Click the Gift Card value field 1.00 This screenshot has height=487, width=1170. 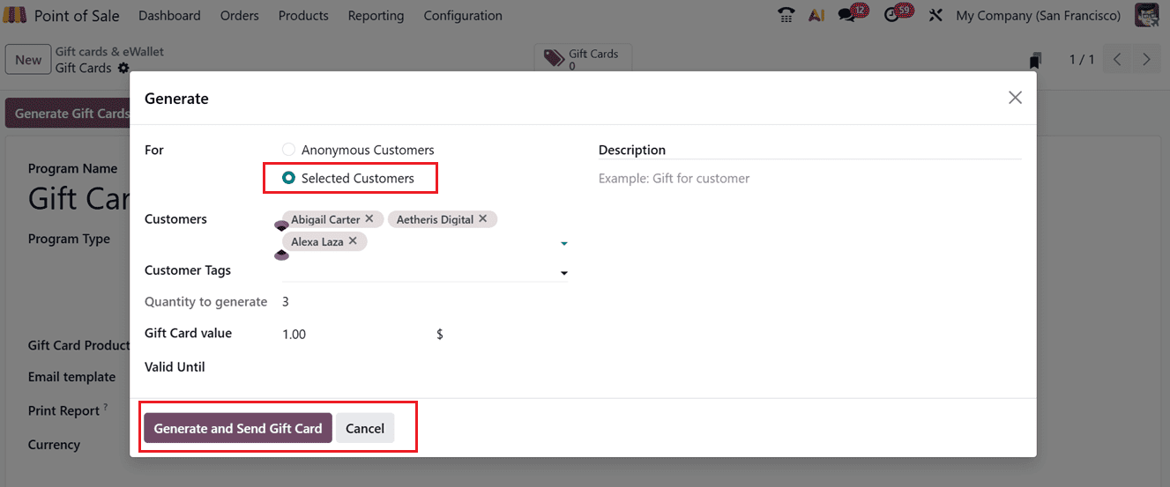coord(357,335)
